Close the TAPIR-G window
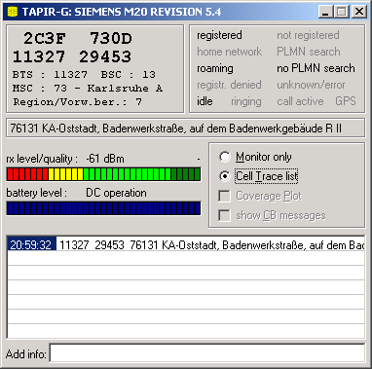The height and width of the screenshot is (369, 372). click(359, 12)
